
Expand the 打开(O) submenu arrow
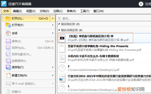click(x=53, y=18)
